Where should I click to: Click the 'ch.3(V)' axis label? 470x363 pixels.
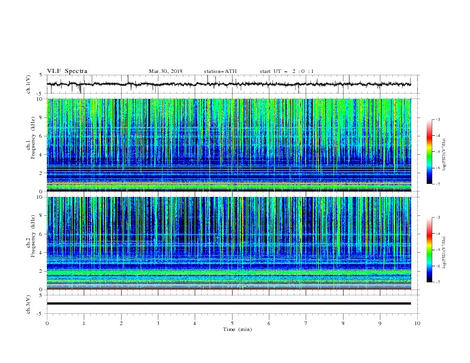pos(28,304)
